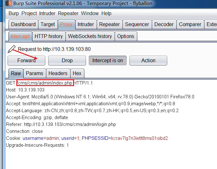Viewport: 217px width, 169px height.
Task: Open the WebSockets history sub-tab
Action: coord(90,36)
